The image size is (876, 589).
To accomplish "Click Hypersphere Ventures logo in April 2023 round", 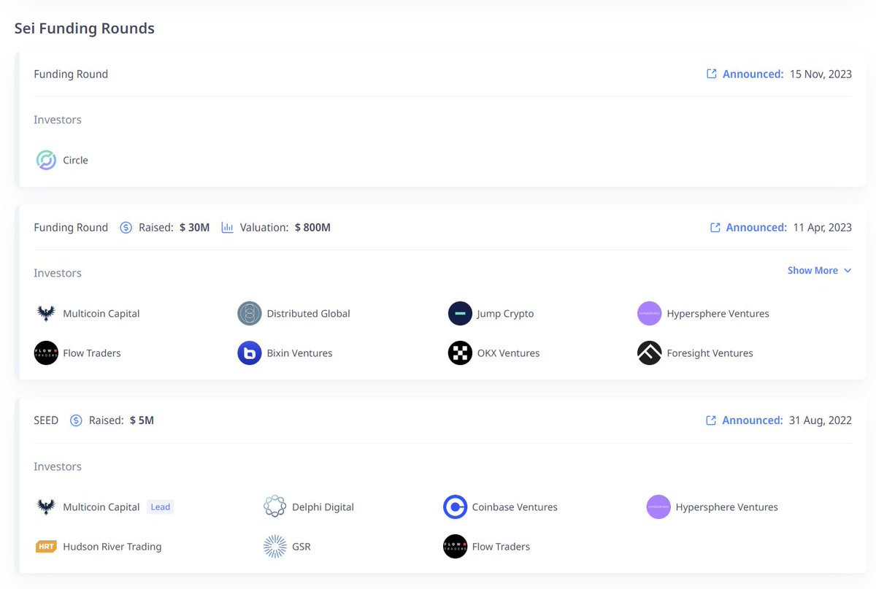I will 649,314.
